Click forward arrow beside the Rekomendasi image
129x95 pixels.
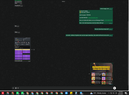point(89,74)
